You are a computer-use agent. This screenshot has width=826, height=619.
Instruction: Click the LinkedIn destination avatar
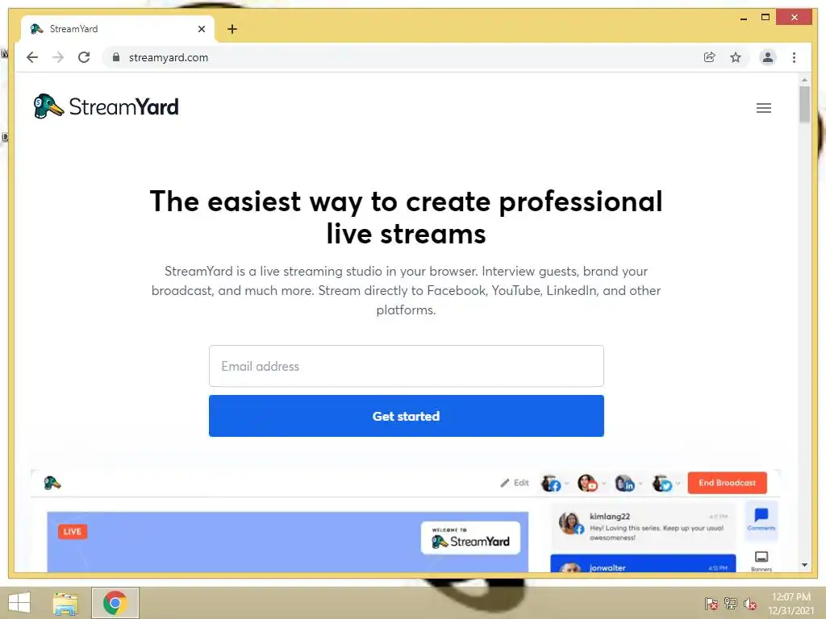[x=625, y=483]
